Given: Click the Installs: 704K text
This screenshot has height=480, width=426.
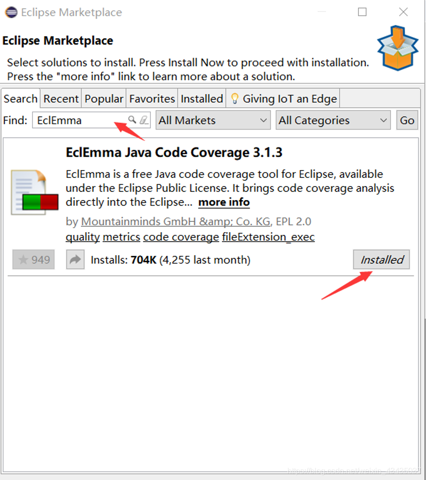Looking at the screenshot, I should (124, 260).
